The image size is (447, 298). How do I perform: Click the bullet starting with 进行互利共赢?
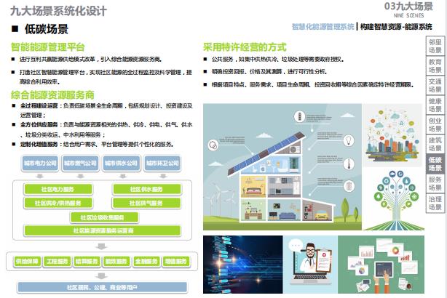tap(91, 59)
